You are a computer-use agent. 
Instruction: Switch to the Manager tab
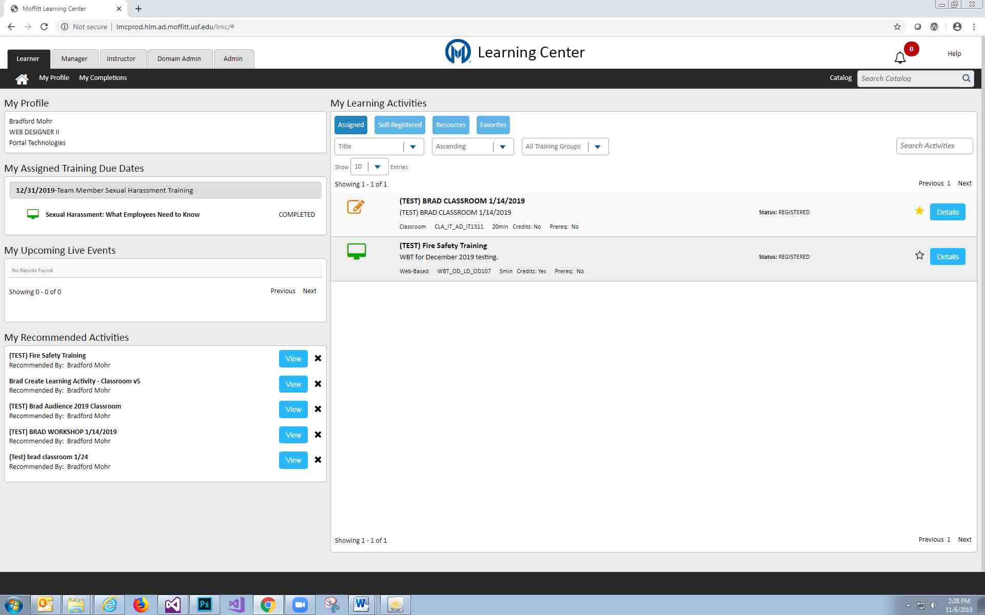click(74, 59)
